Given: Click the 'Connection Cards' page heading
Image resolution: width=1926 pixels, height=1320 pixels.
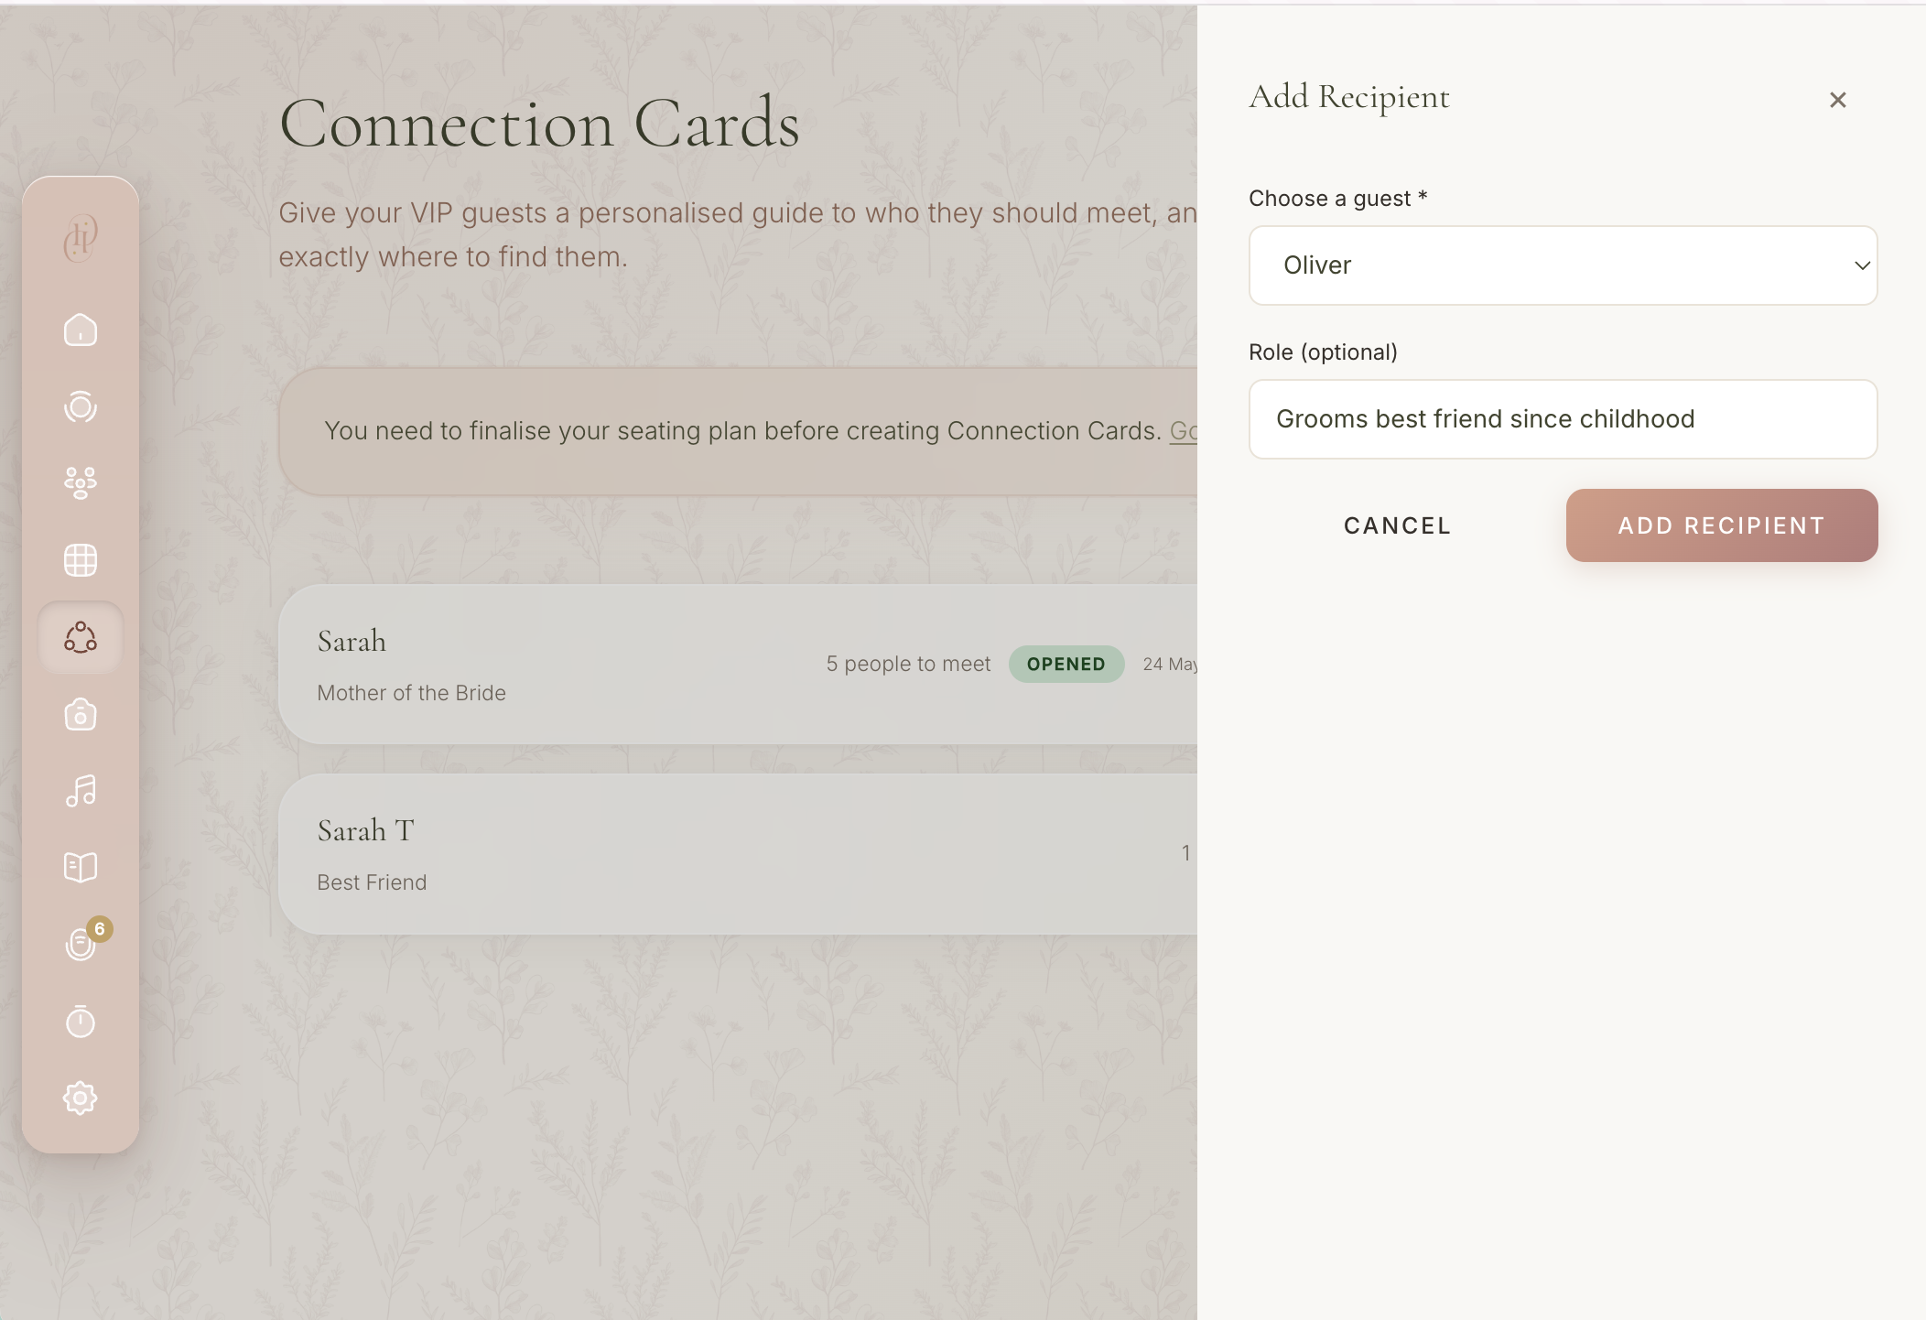Looking at the screenshot, I should point(539,124).
